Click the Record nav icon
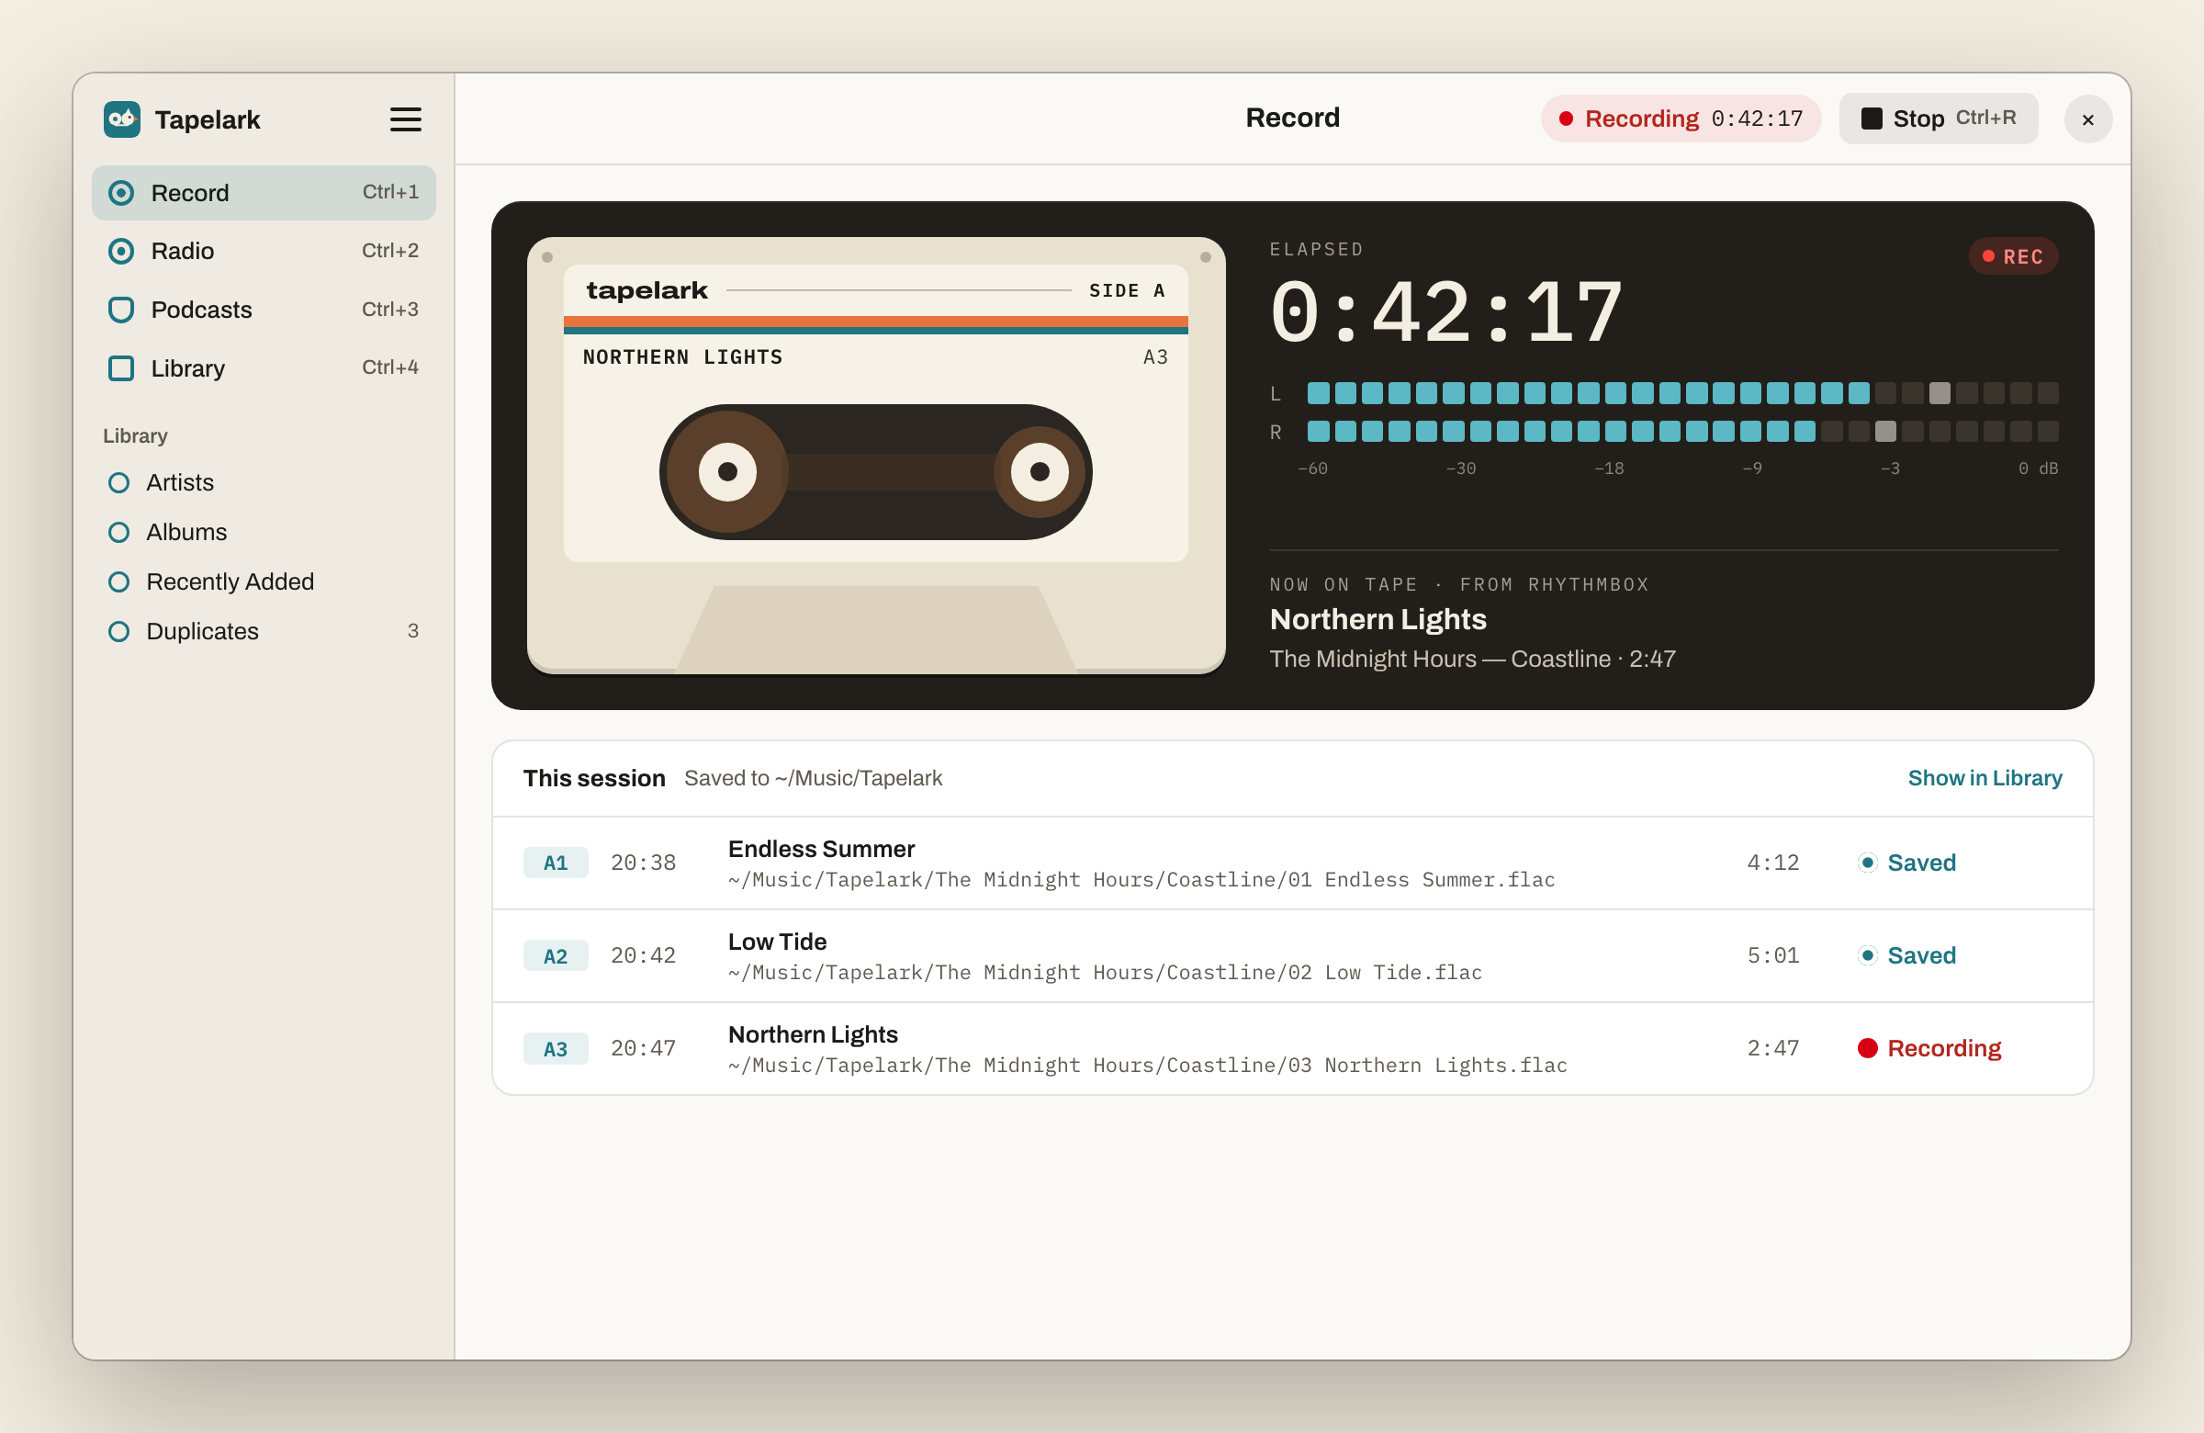 coord(121,193)
